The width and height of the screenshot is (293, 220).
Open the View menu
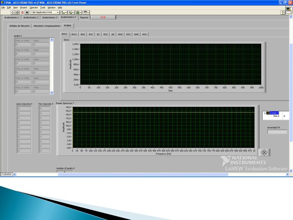pyautogui.click(x=16, y=8)
